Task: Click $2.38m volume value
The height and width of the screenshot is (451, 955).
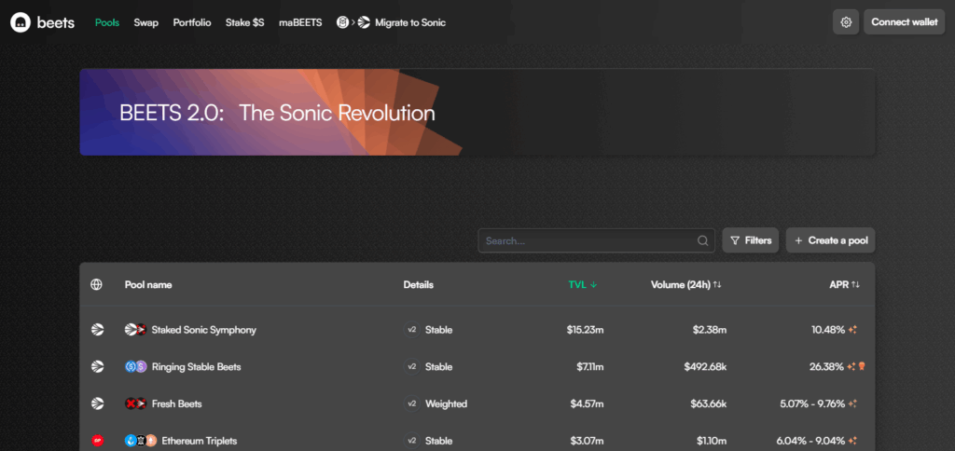Action: pyautogui.click(x=710, y=330)
